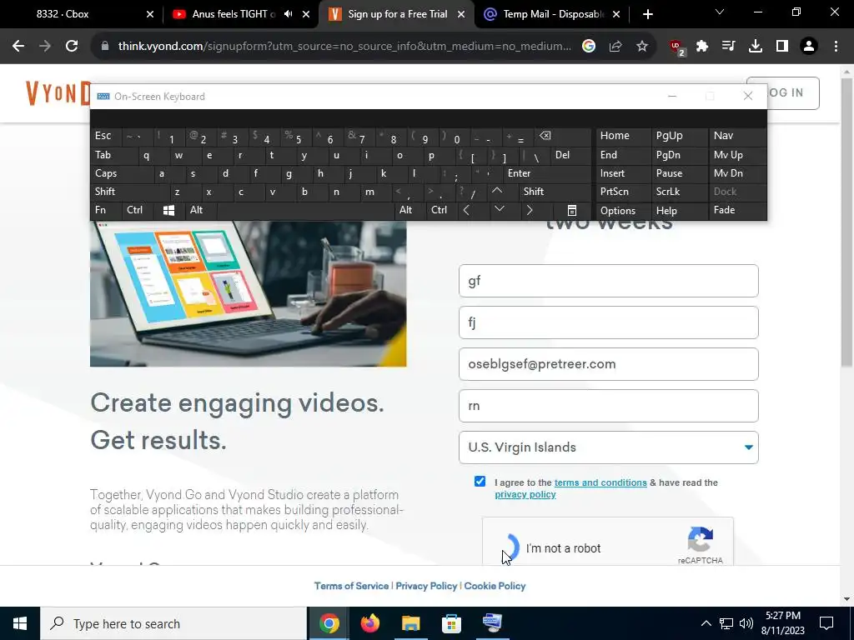Image resolution: width=854 pixels, height=640 pixels.
Task: Click the up arrow key on the On-Screen Keyboard
Action: coord(497,191)
